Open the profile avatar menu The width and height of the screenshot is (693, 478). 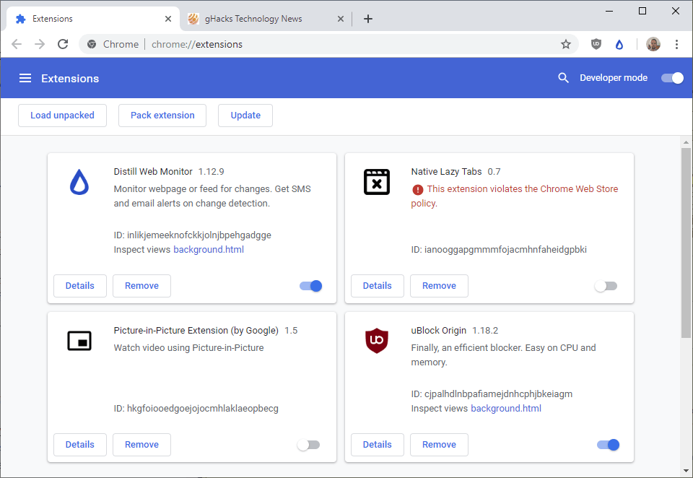[653, 44]
